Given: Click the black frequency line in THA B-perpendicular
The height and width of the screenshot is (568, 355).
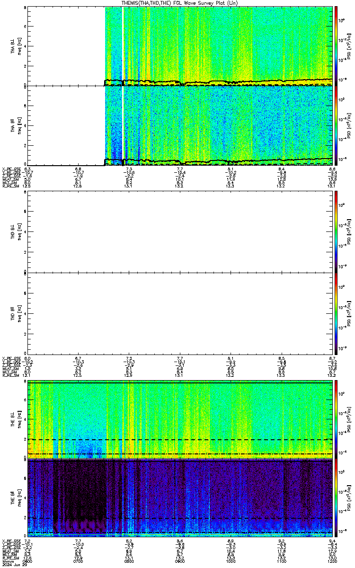Looking at the screenshot, I should [x=218, y=81].
